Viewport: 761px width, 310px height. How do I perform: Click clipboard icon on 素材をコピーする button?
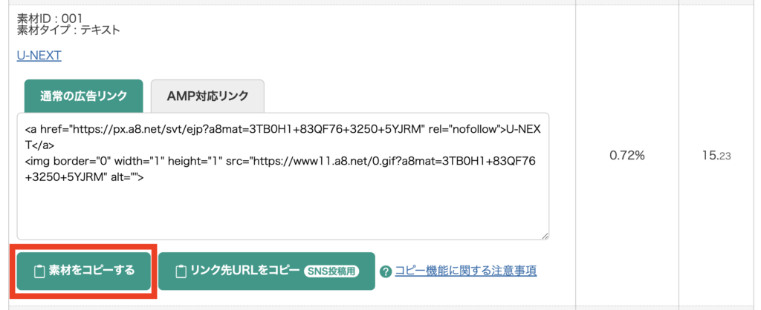[39, 271]
